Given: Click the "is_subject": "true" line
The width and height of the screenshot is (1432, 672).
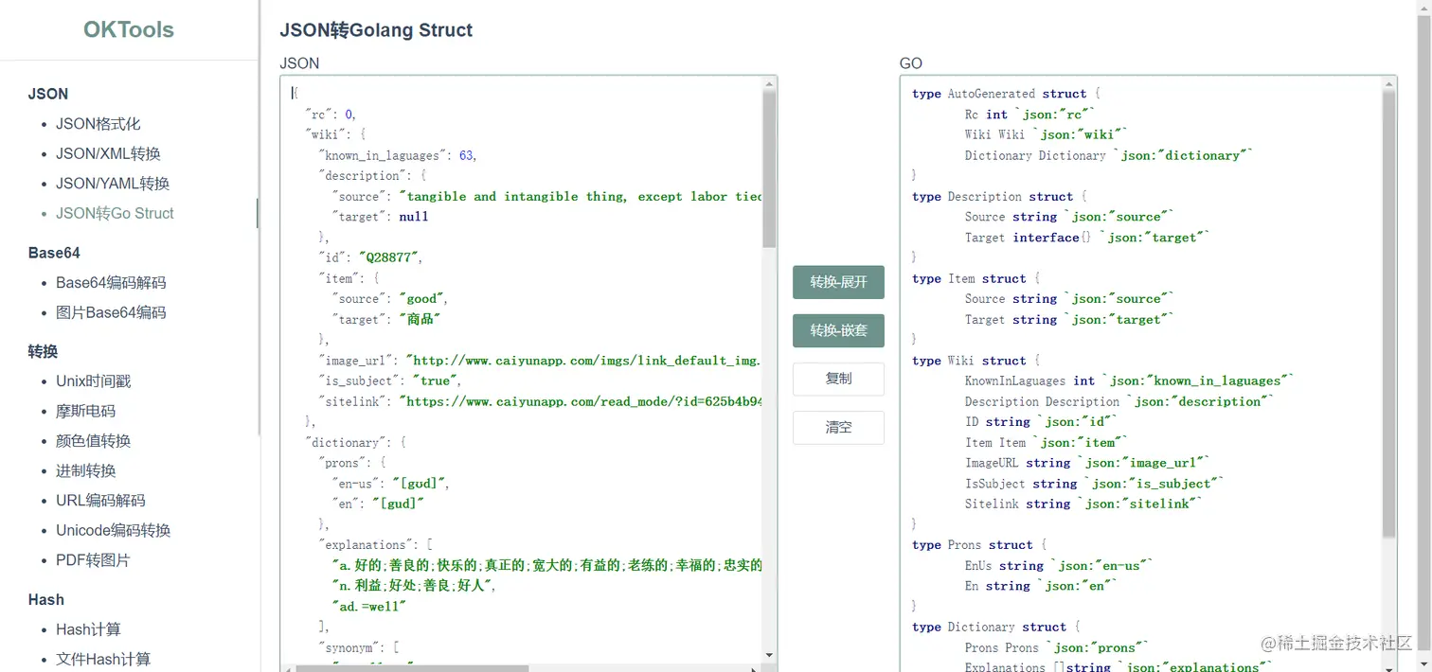Looking at the screenshot, I should click(x=390, y=380).
